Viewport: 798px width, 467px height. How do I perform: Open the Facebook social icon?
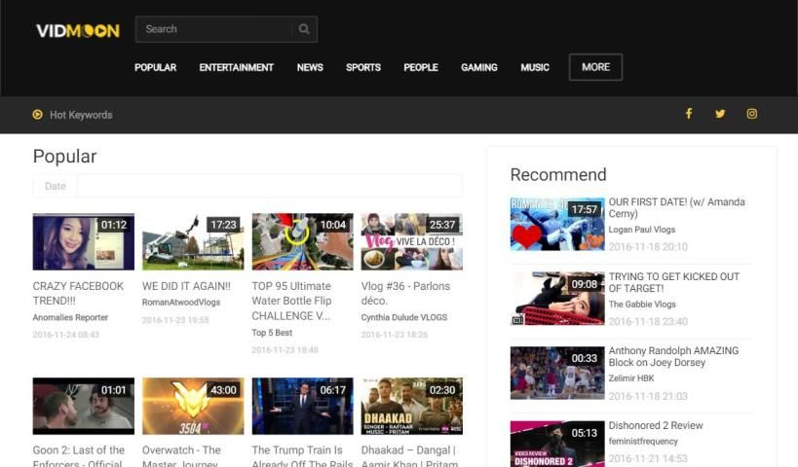pyautogui.click(x=689, y=114)
